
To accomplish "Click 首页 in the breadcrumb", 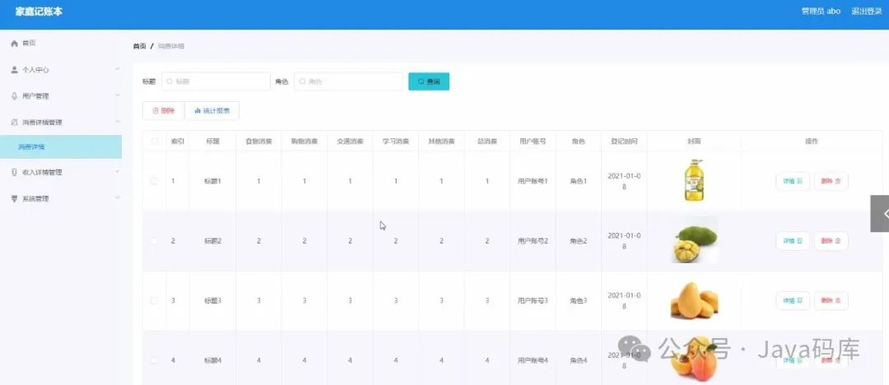I will coord(139,47).
